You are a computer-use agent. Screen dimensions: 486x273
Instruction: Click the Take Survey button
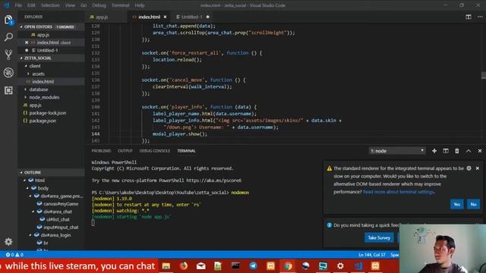tap(379, 237)
